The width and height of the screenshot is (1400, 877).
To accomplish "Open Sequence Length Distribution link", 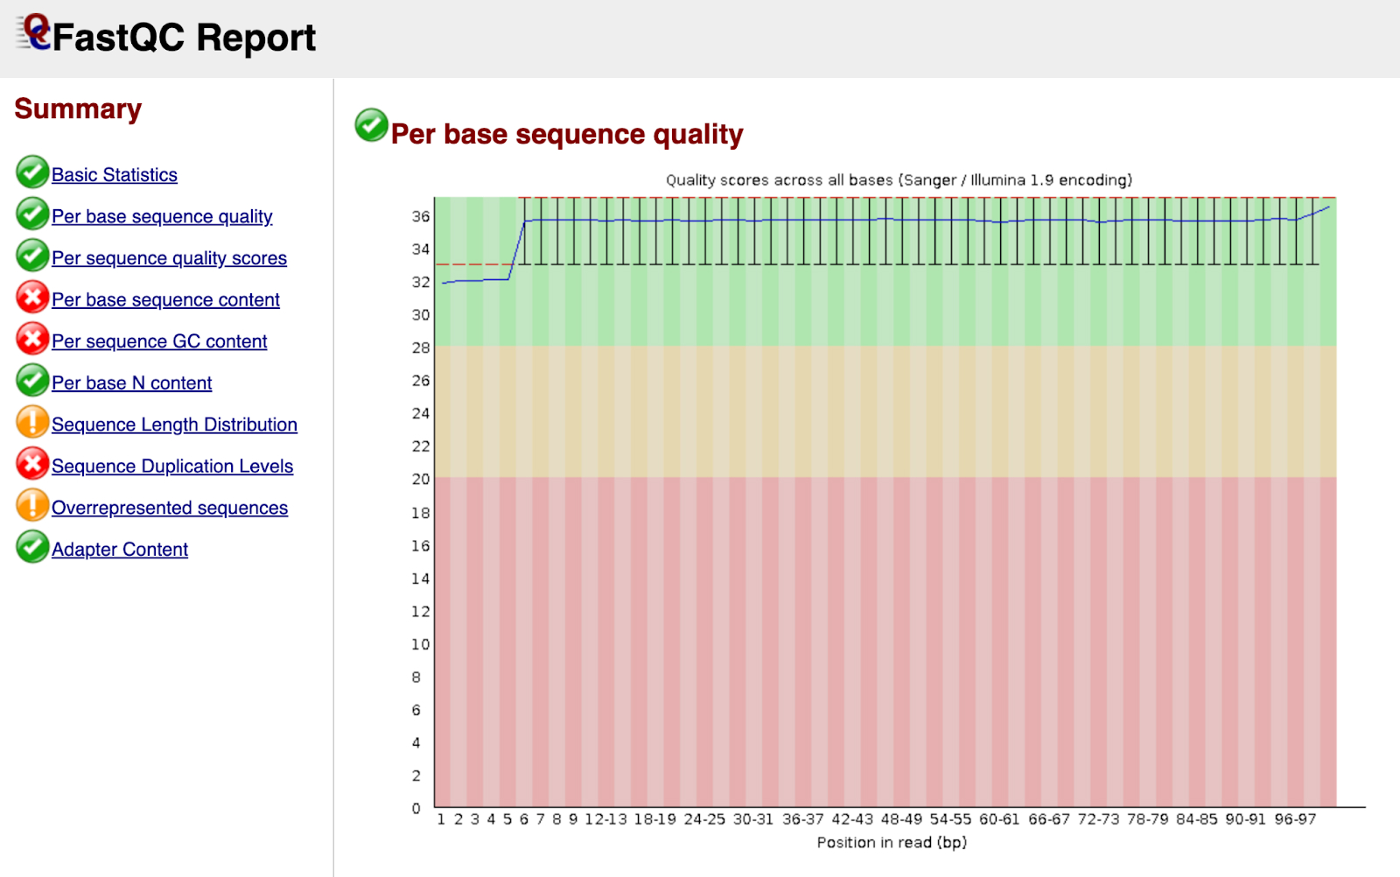I will pyautogui.click(x=174, y=424).
